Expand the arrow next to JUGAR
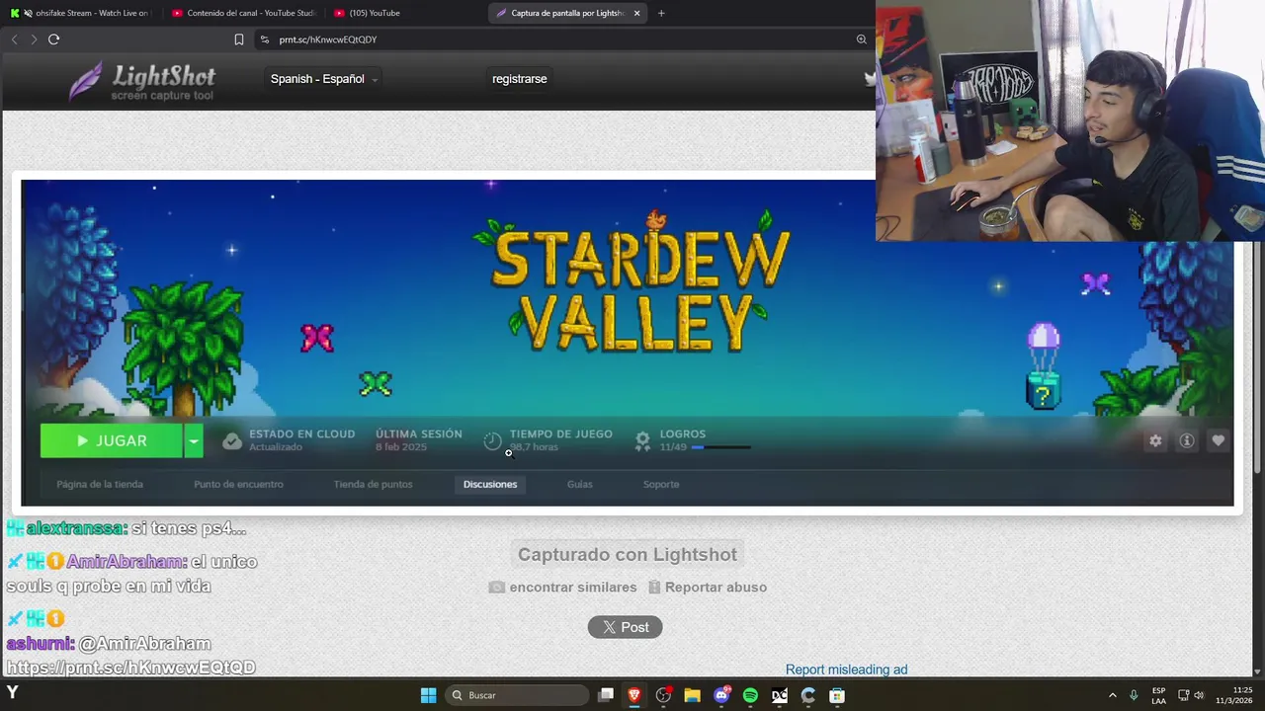 coord(194,440)
